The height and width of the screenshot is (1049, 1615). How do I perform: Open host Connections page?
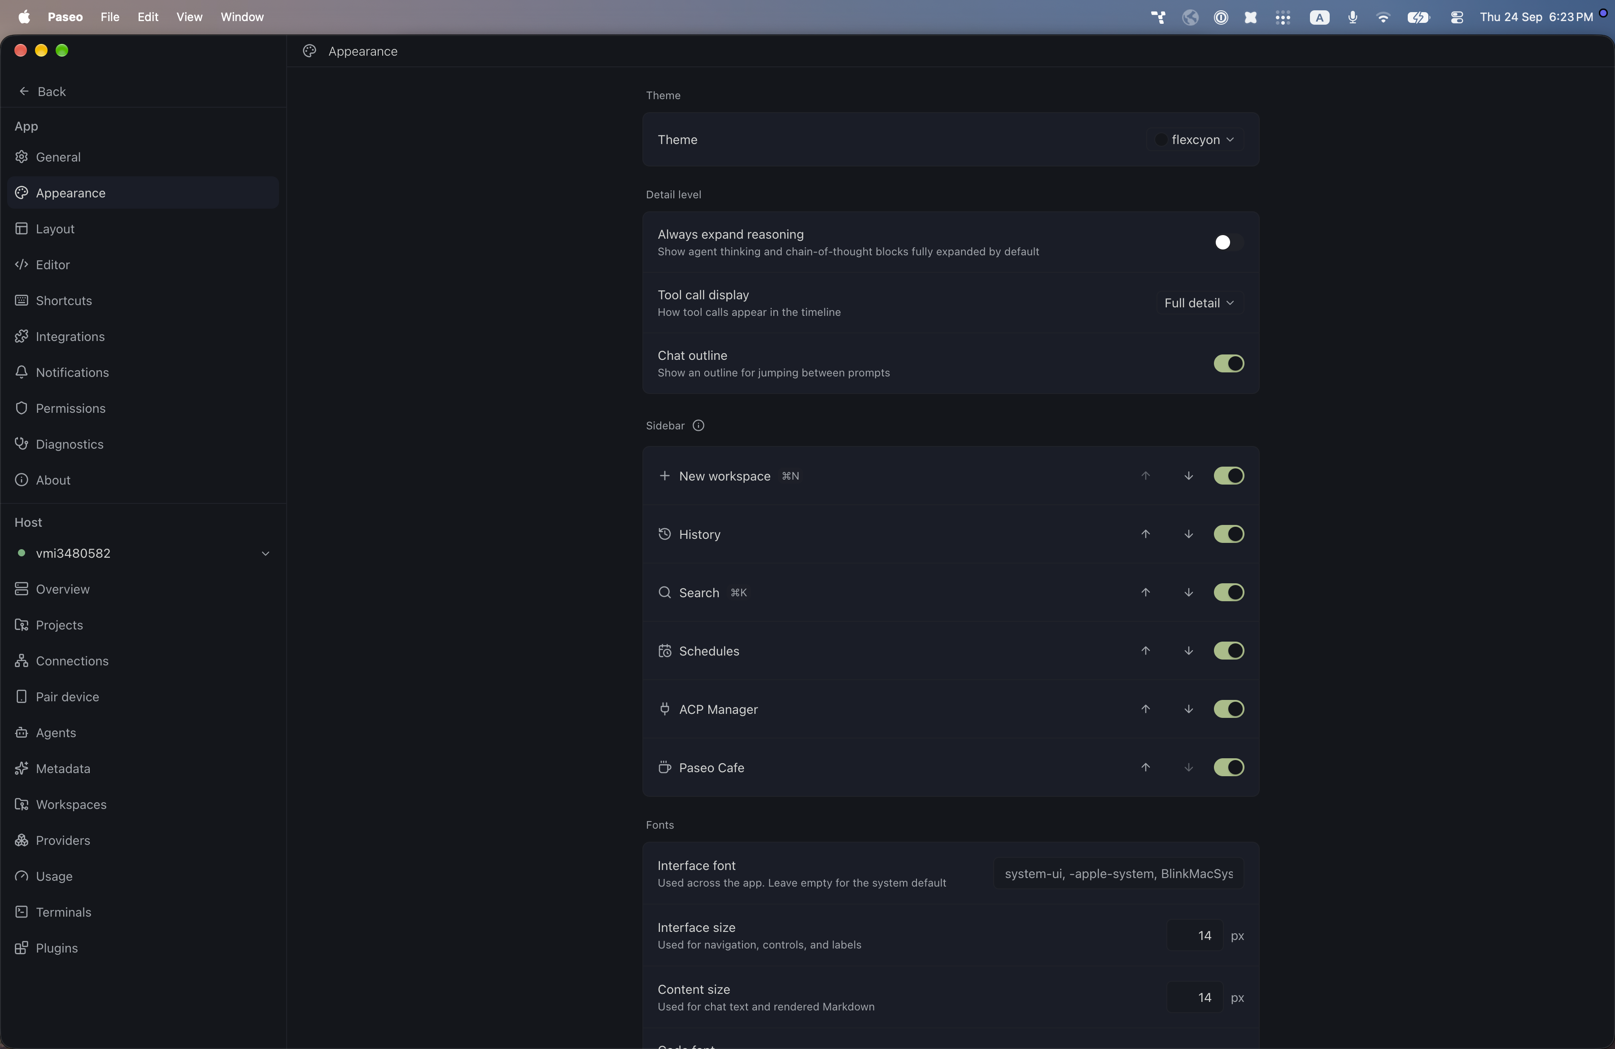pyautogui.click(x=143, y=661)
